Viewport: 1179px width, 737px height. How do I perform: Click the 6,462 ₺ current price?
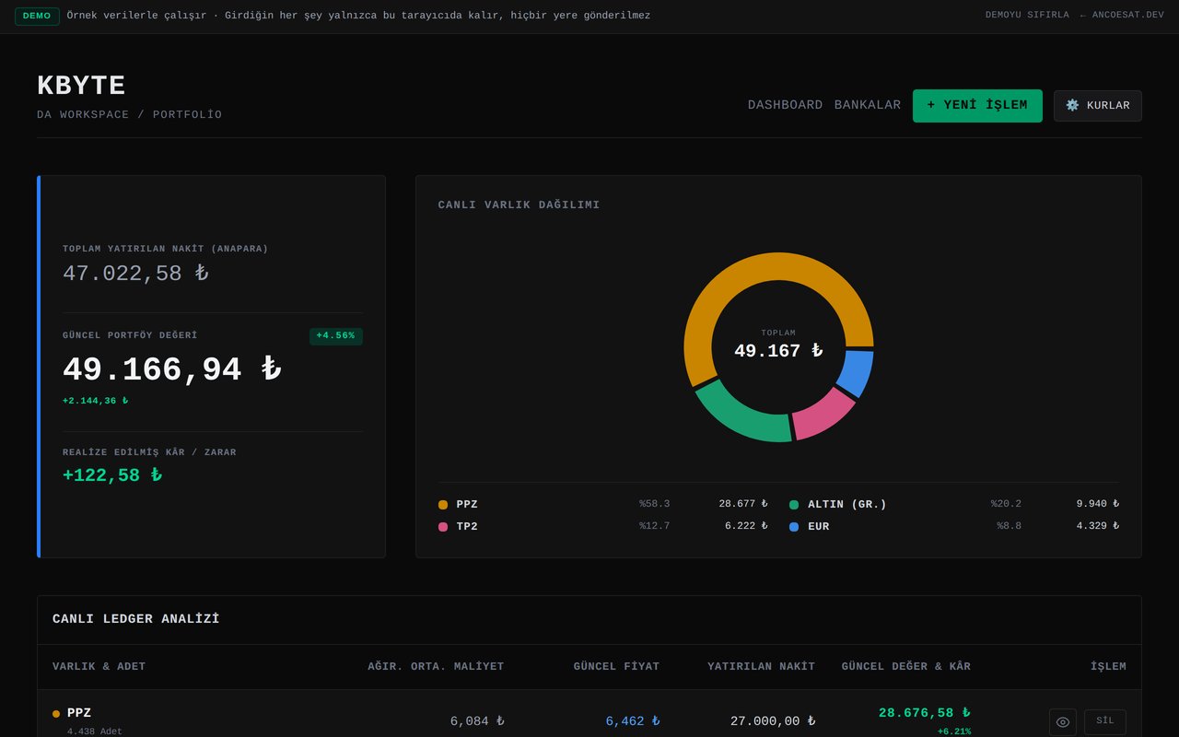[x=633, y=721]
